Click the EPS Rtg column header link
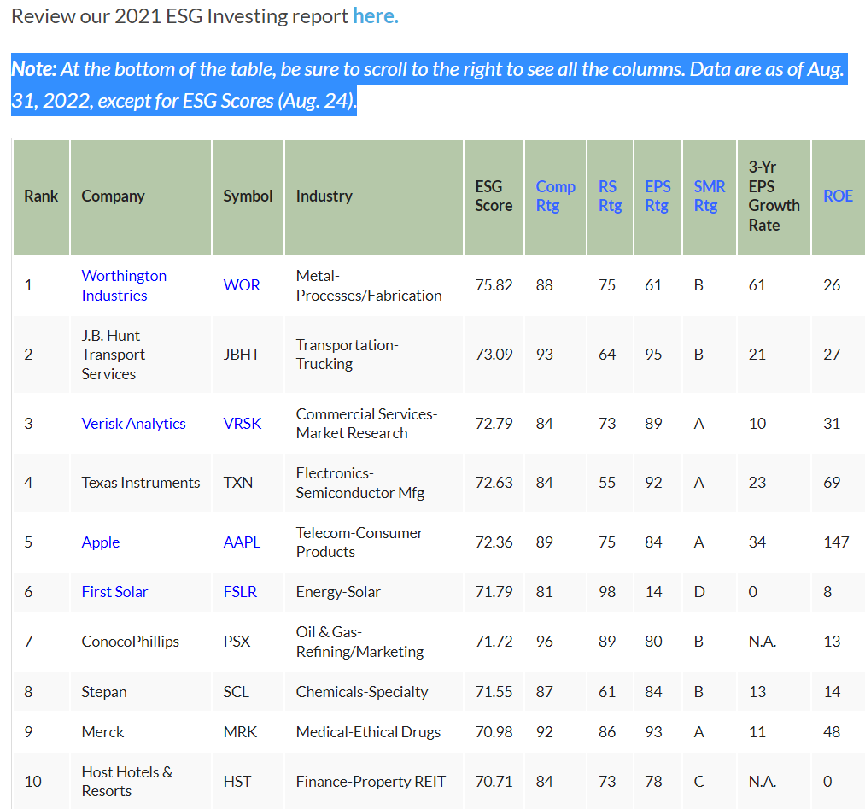 click(658, 196)
